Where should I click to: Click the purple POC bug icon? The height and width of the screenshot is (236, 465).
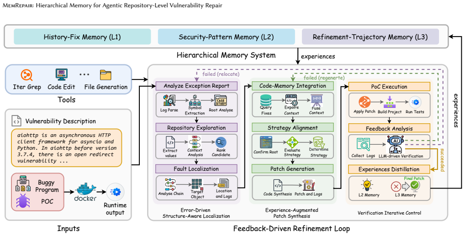pos(23,201)
